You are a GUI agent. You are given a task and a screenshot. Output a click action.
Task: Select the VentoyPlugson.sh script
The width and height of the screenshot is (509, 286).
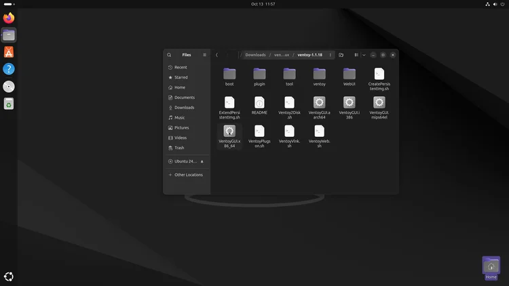click(259, 136)
